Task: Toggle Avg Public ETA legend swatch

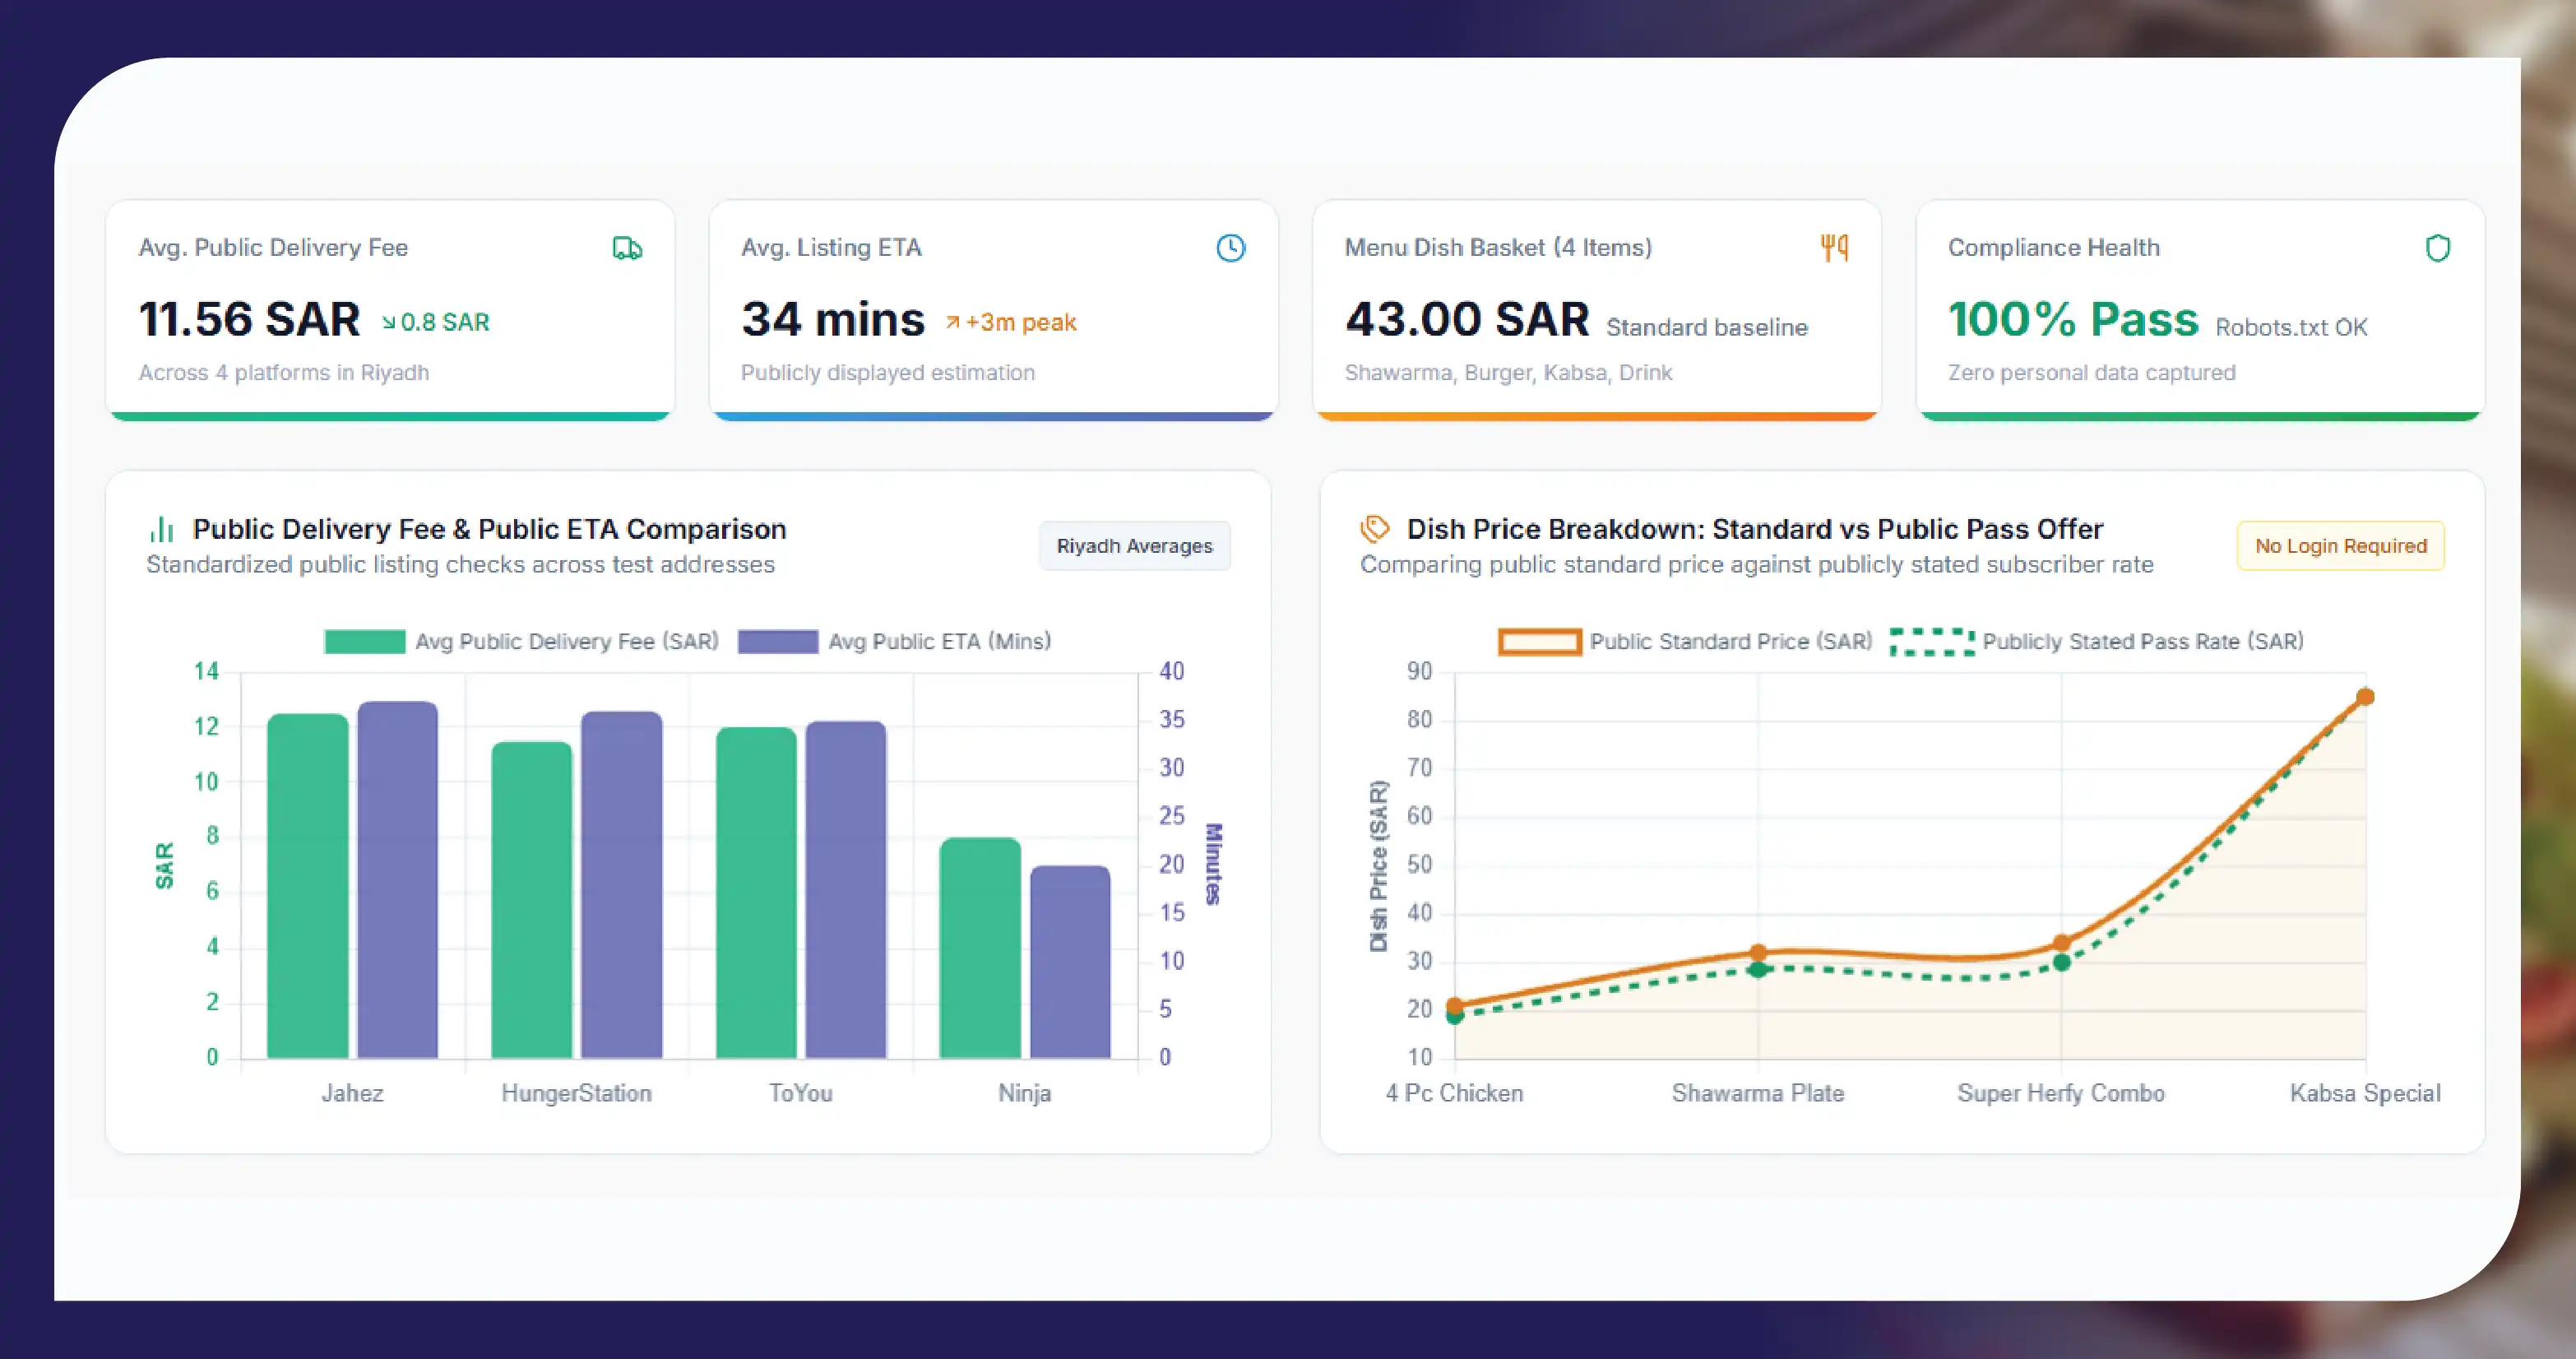Action: coord(777,641)
